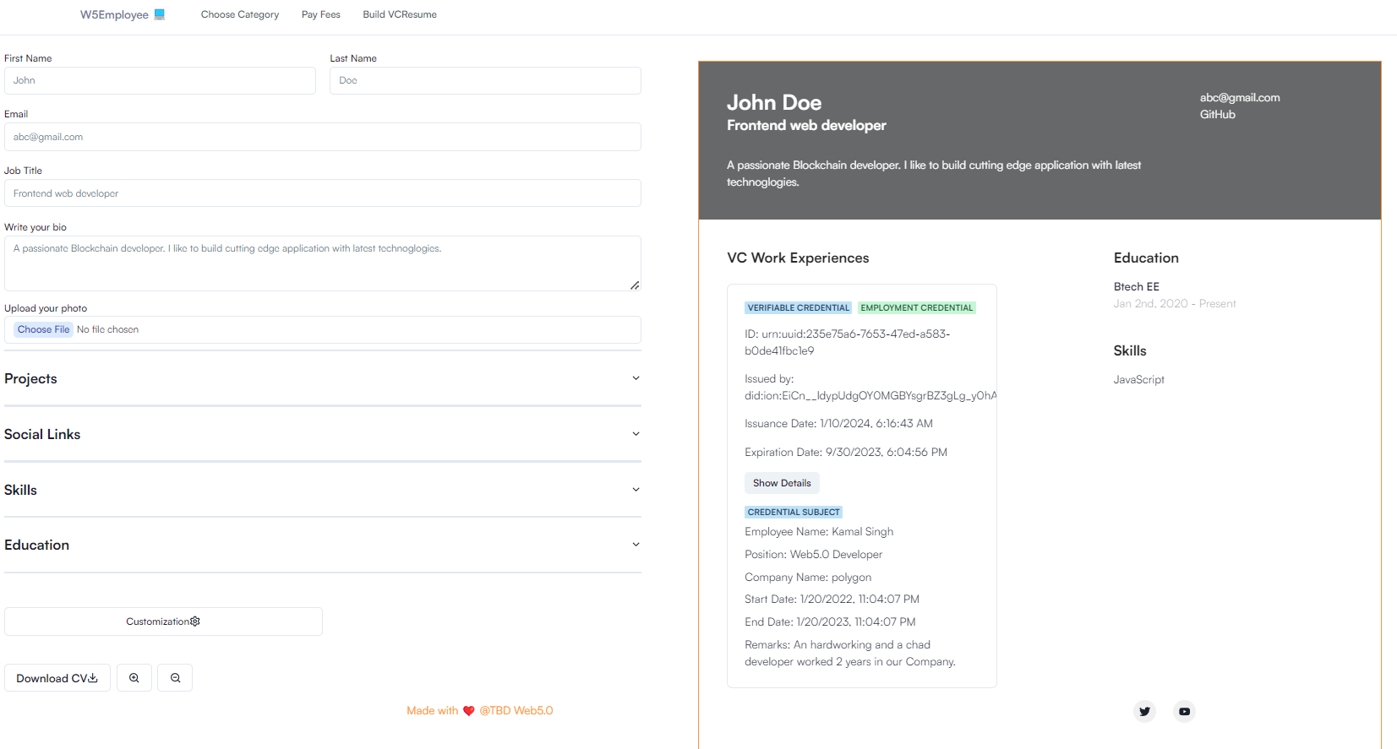The height and width of the screenshot is (749, 1397).
Task: Click the red heart icon in footer
Action: (469, 711)
